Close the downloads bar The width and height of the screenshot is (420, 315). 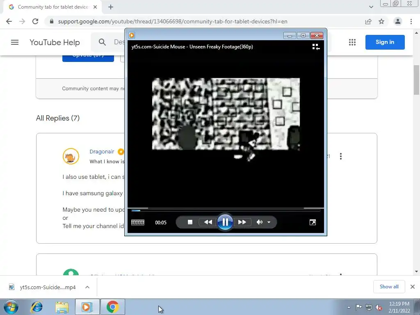(x=413, y=287)
